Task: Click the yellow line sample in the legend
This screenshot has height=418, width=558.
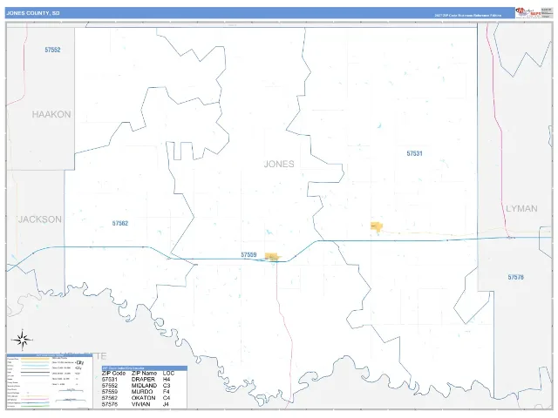Action: tap(35, 359)
